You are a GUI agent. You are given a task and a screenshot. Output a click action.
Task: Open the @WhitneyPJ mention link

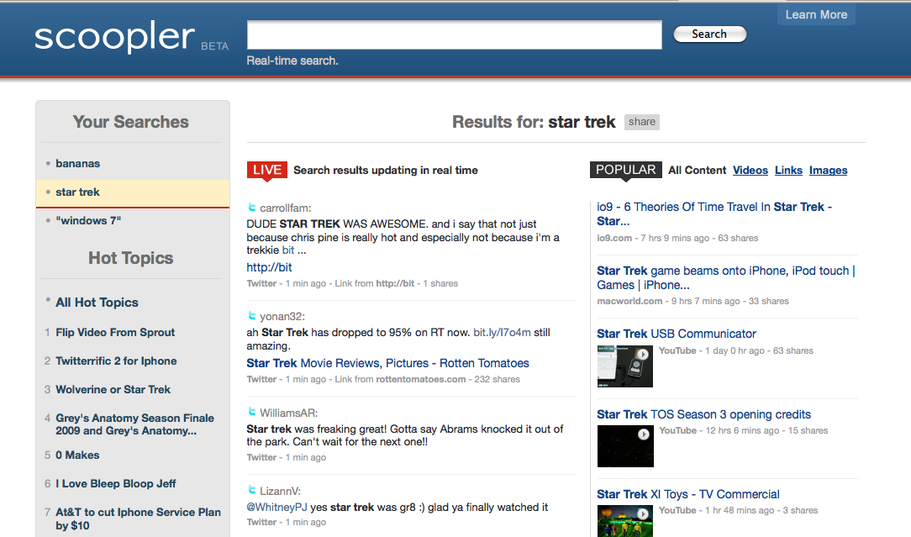276,508
